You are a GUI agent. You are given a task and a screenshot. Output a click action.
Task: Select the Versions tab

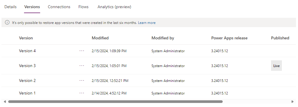coord(32,7)
